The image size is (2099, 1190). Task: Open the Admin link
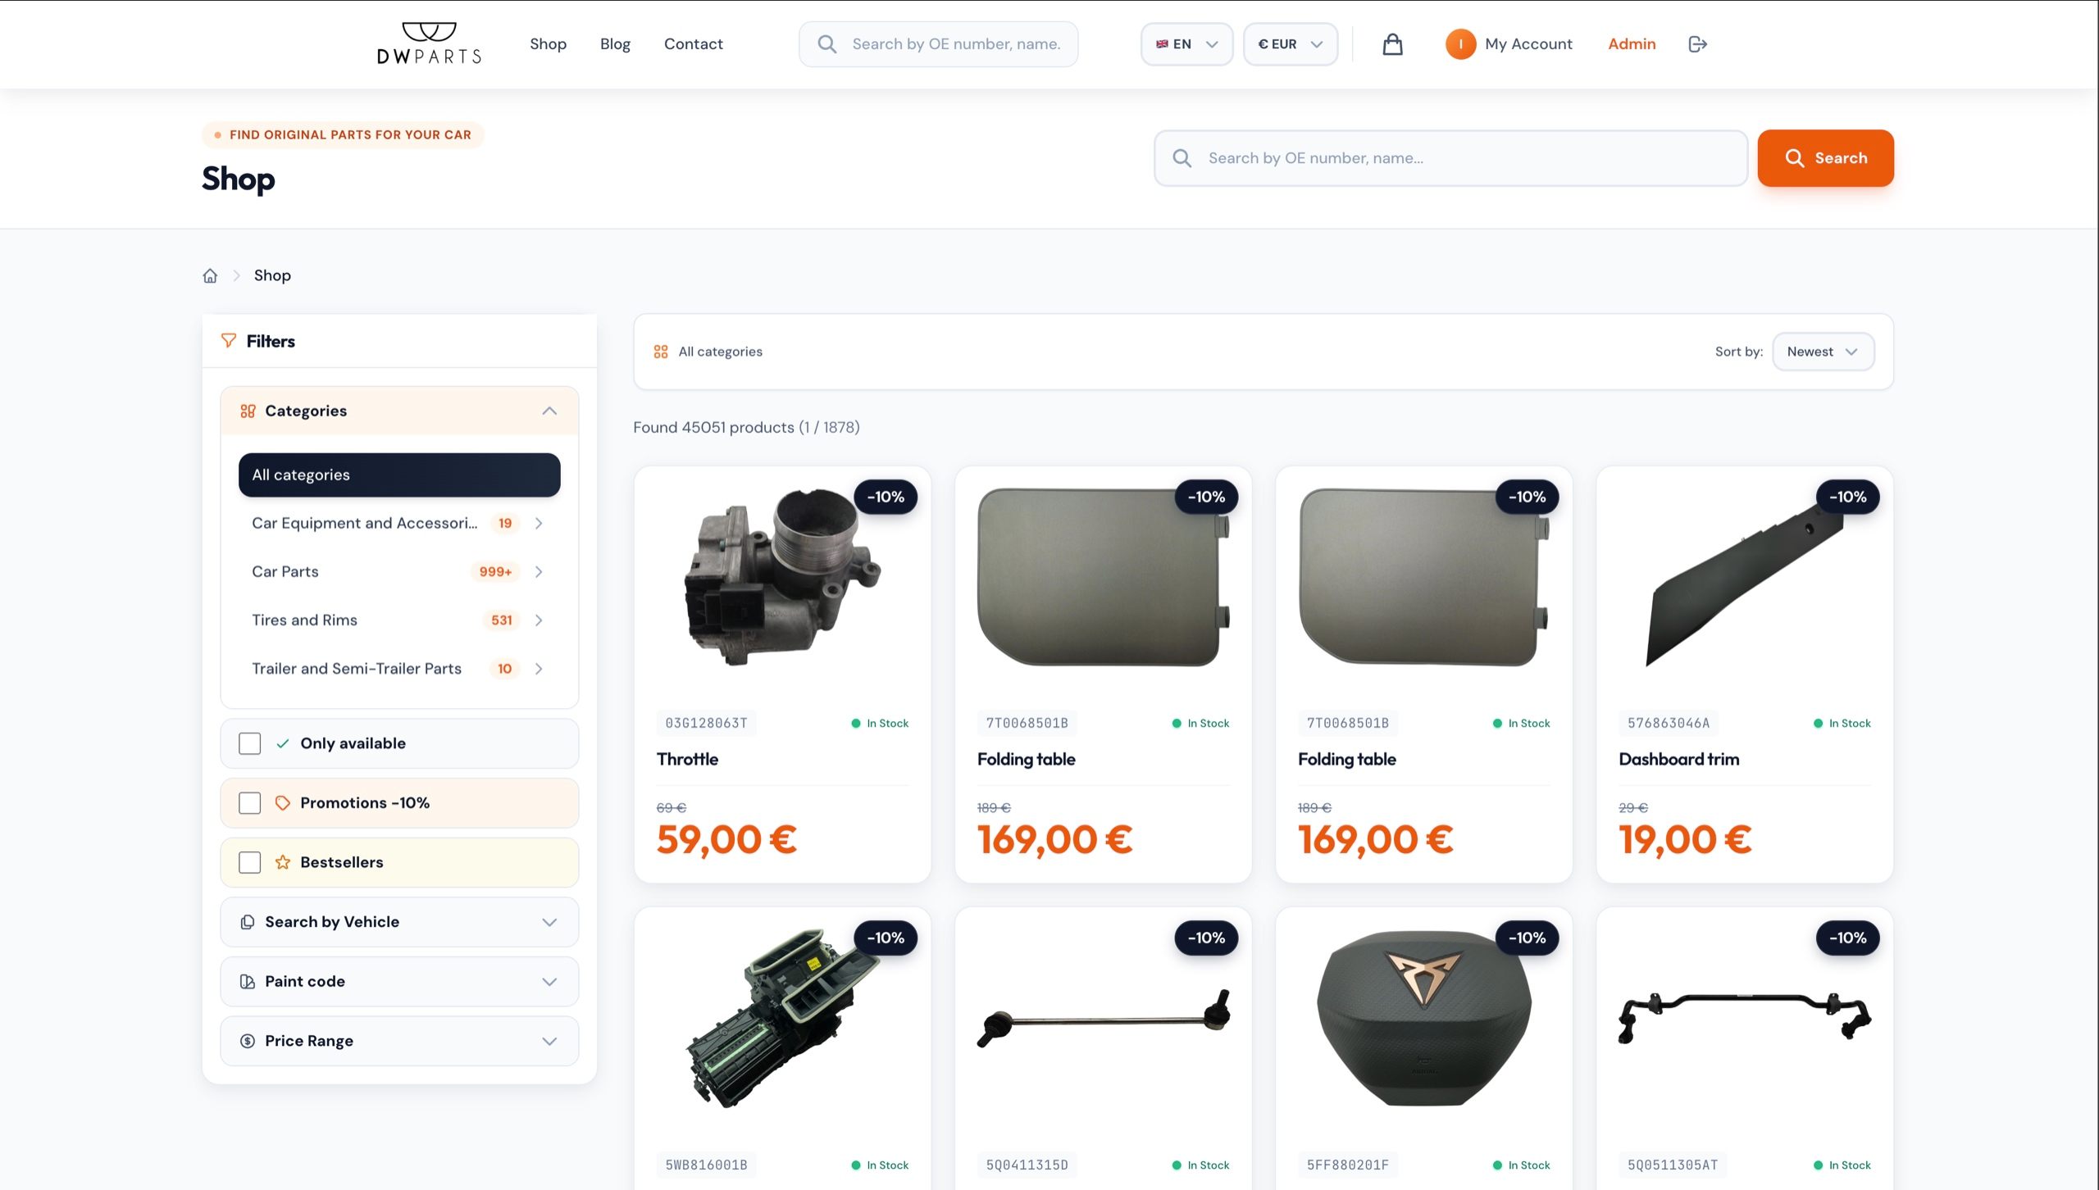pos(1632,44)
